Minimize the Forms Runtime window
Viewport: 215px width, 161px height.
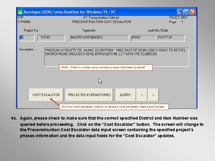pos(180,12)
